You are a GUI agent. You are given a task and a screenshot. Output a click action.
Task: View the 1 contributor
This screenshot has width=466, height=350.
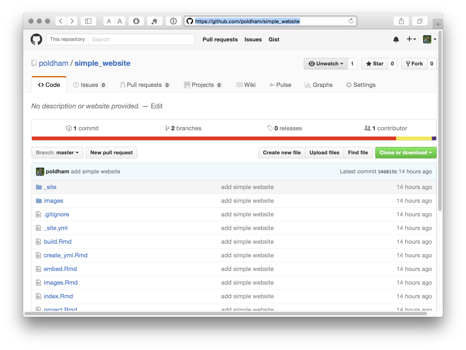point(386,128)
